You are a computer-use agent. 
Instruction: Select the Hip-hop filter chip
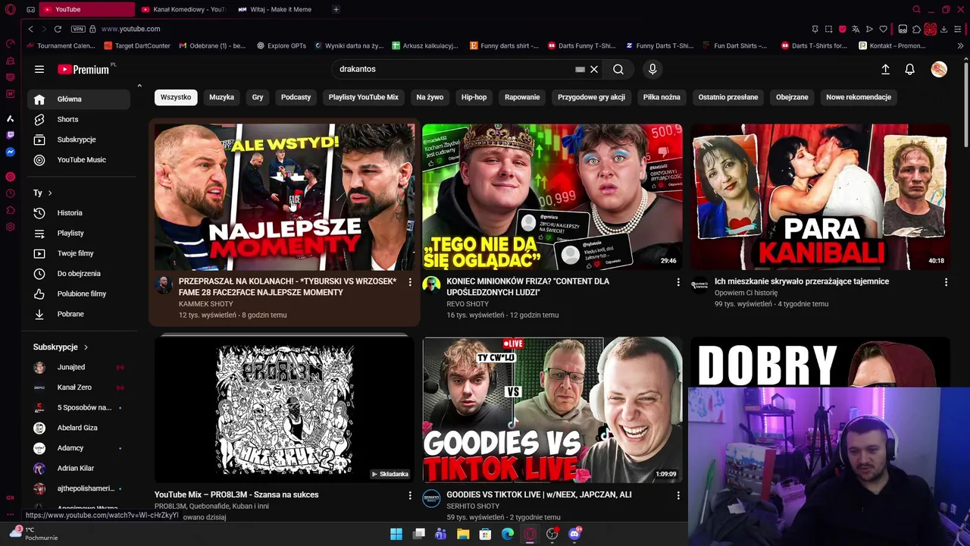pos(474,97)
